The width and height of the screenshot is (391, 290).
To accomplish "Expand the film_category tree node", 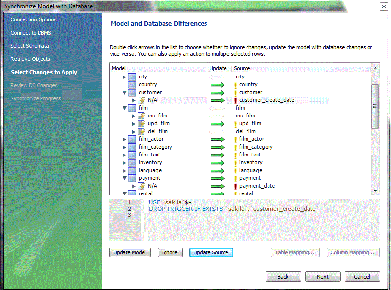I will coord(125,147).
